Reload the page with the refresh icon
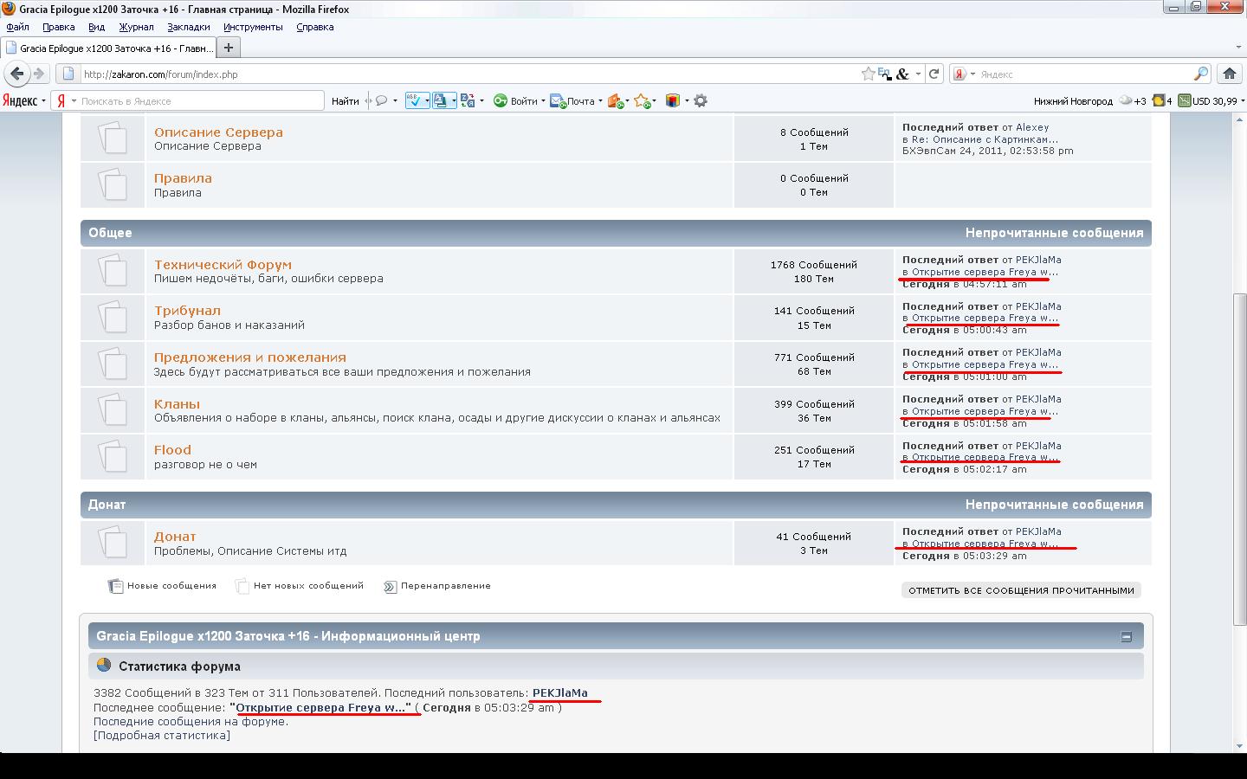Screen dimensions: 1247x779 (934, 74)
